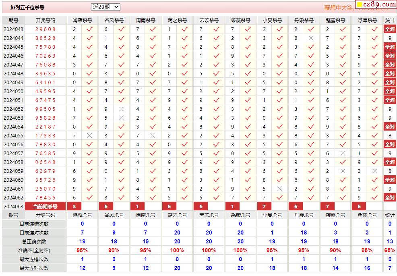Click the red 全对 badge in row 2024043
Viewport: 397px width, 276px height.
(x=389, y=29)
